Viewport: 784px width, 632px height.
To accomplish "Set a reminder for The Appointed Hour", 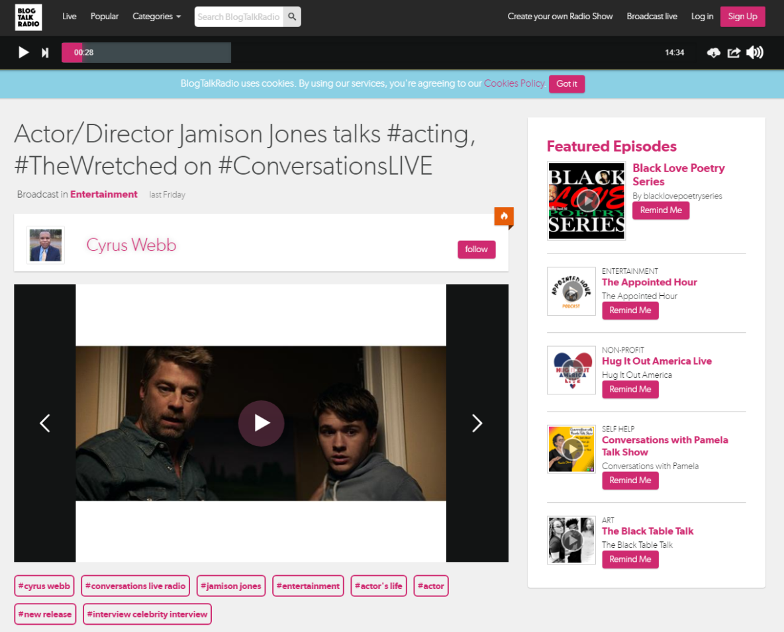I will tap(630, 310).
